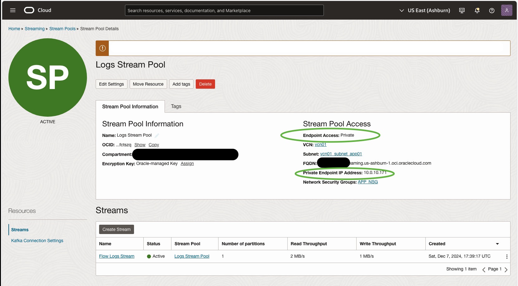Click the Edit Settings button
518x286 pixels.
[112, 84]
